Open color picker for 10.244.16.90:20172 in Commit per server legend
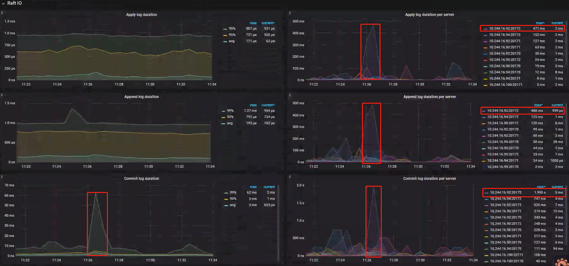Screen dimensions: 569x266 pyautogui.click(x=486, y=224)
